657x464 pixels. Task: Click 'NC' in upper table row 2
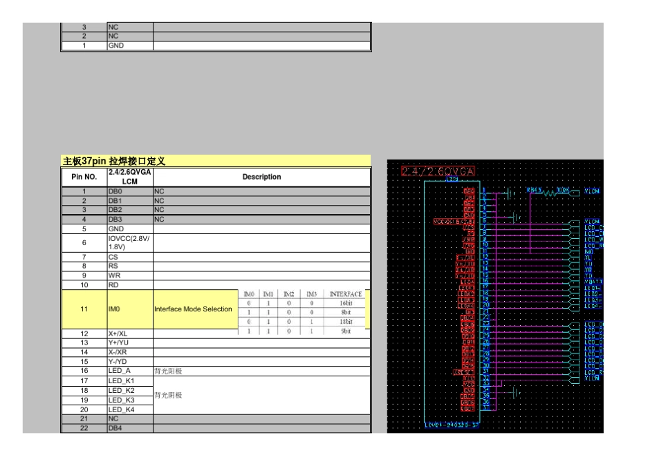point(130,37)
